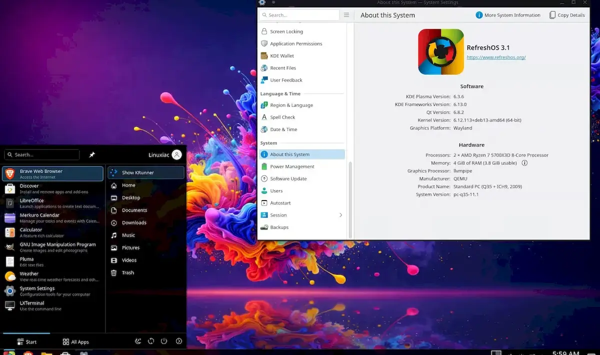Click the sleep icon in the launcher footer
The width and height of the screenshot is (600, 355).
click(138, 341)
